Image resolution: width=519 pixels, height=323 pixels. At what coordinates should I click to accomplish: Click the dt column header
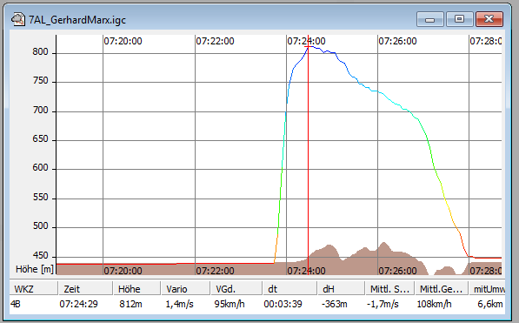pyautogui.click(x=289, y=289)
